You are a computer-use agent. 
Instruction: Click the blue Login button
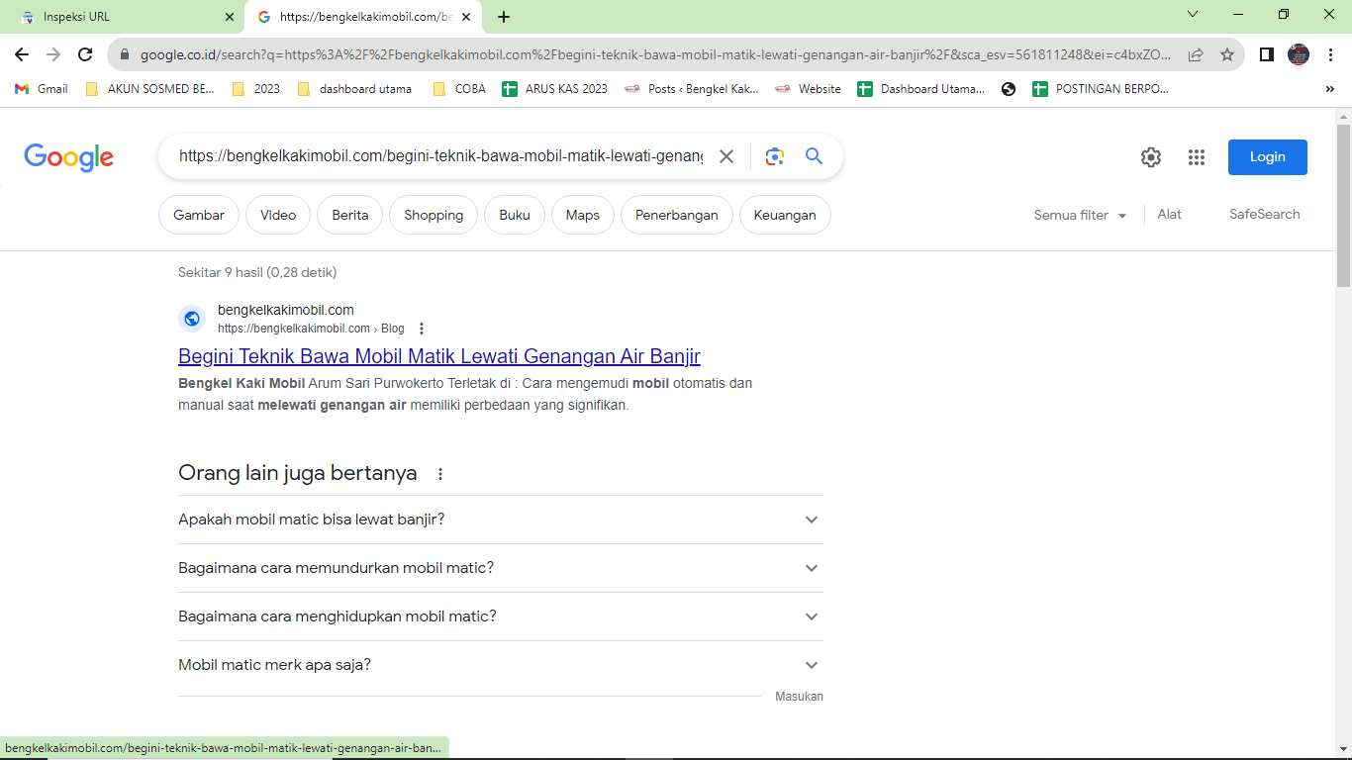coord(1268,157)
